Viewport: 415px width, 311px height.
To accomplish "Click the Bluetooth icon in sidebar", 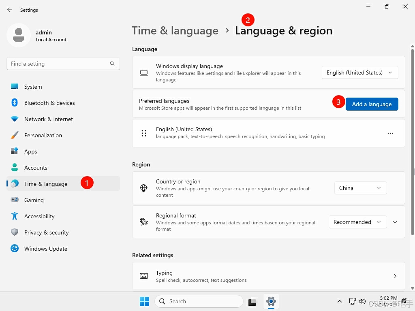I will click(15, 102).
